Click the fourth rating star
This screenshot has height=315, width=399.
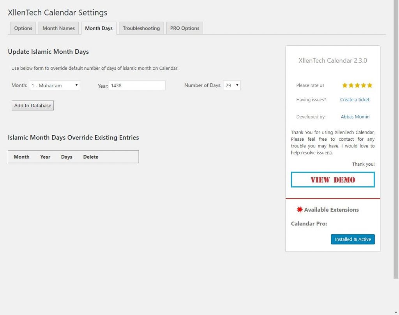[364, 85]
